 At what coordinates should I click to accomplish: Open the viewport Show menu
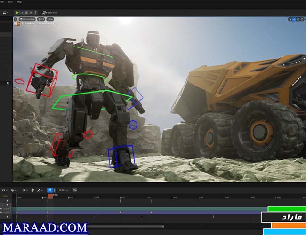tap(50, 19)
